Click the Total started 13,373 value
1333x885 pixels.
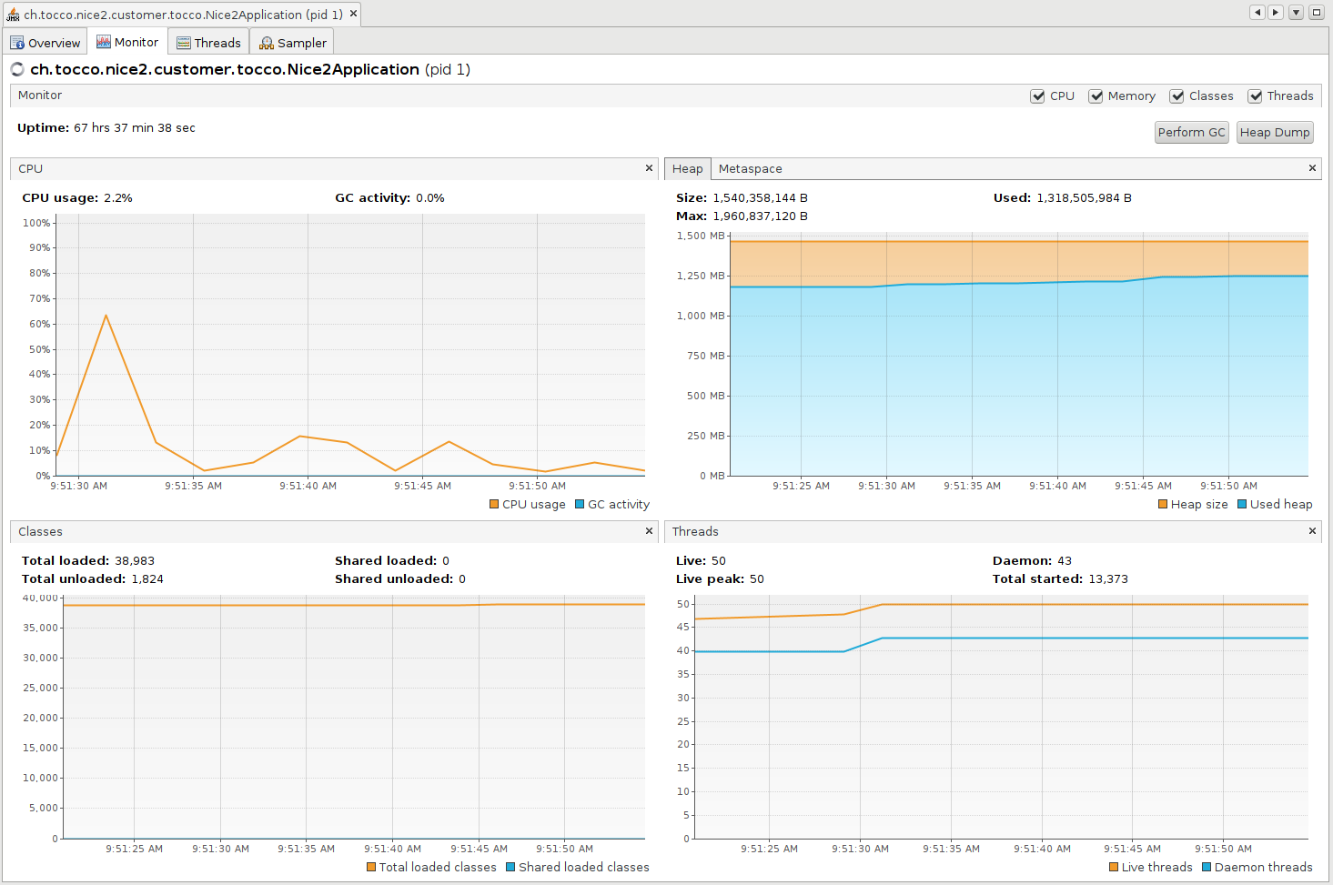(x=1108, y=579)
